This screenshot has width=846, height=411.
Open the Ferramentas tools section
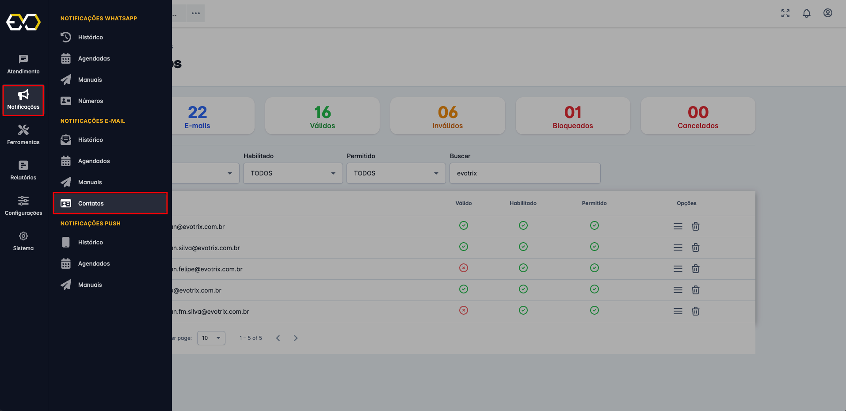23,135
